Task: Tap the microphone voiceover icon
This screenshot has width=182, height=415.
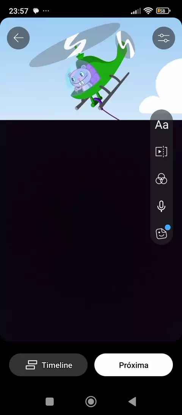Action: click(162, 206)
